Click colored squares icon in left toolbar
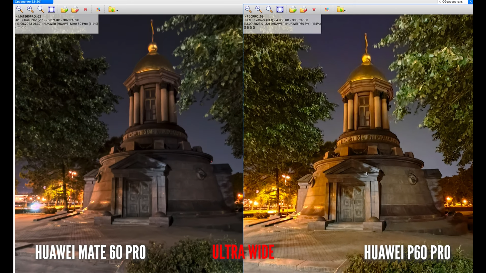Image resolution: width=486 pixels, height=273 pixels. pyautogui.click(x=98, y=10)
